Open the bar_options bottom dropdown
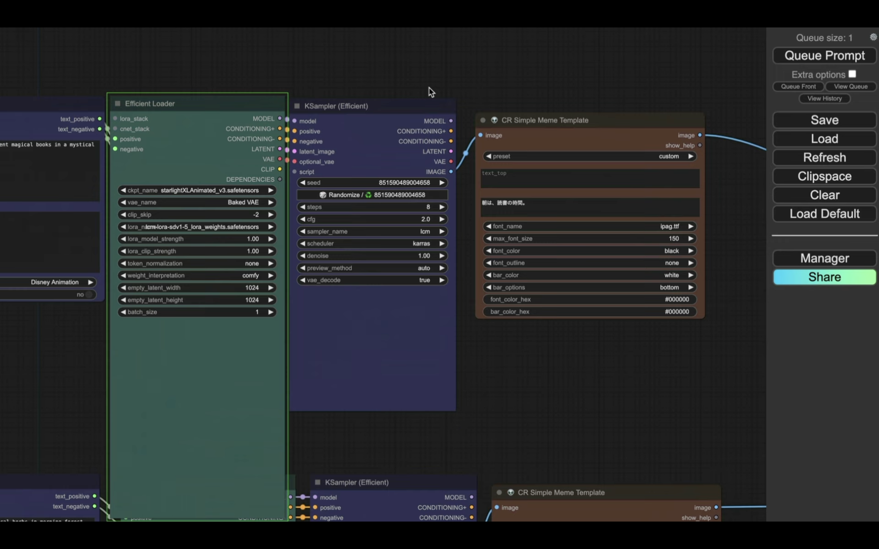The width and height of the screenshot is (879, 549). [590, 287]
